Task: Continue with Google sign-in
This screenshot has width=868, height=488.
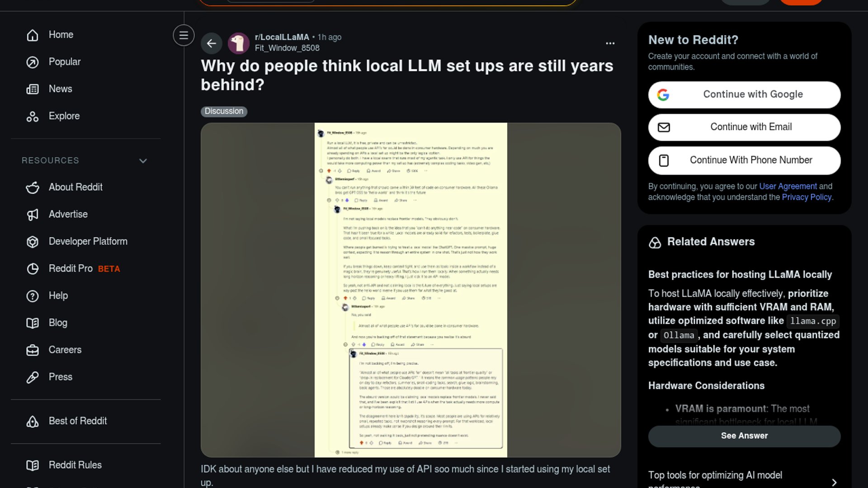Action: [744, 94]
